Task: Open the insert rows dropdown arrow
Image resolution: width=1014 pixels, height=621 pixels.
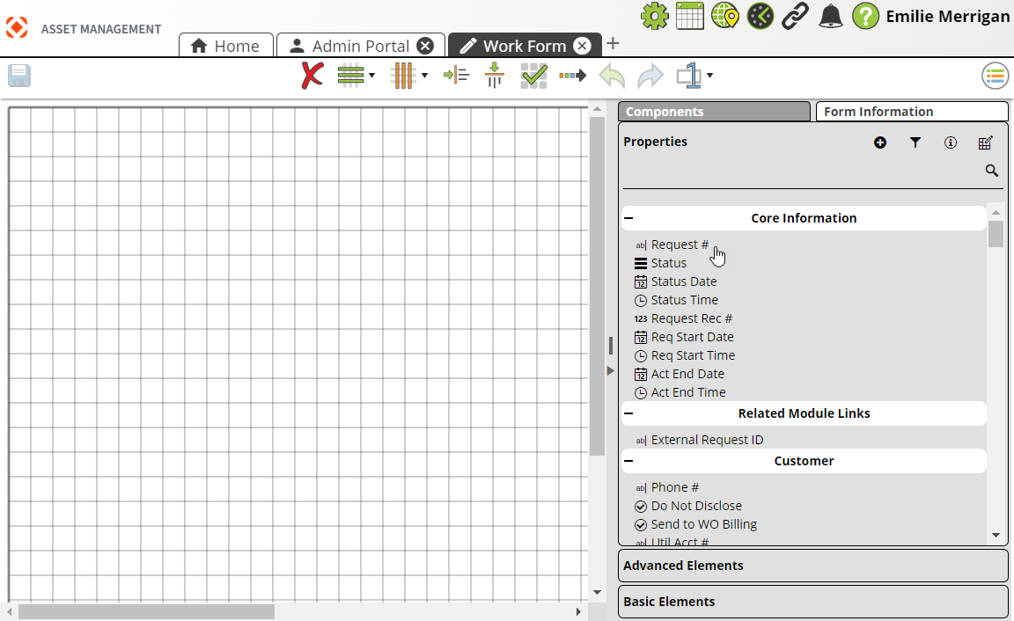Action: pyautogui.click(x=371, y=76)
